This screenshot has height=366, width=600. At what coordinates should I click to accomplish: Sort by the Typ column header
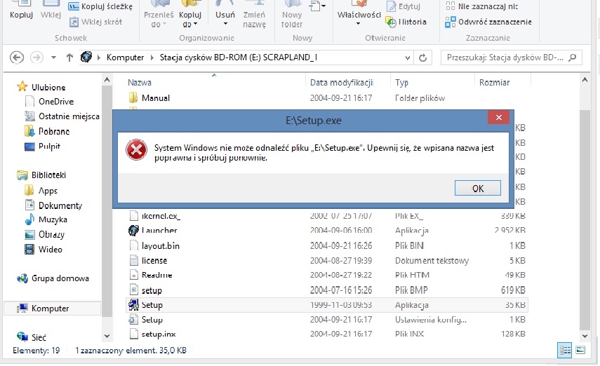401,82
